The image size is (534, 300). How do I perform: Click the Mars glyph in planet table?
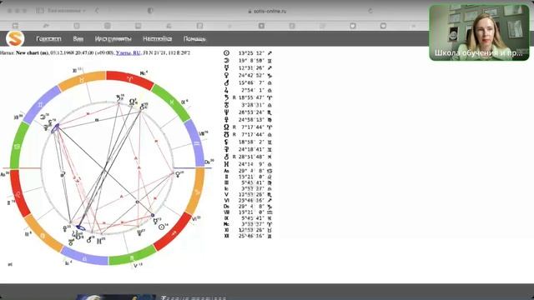[226, 82]
